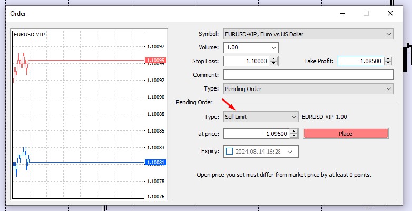Viewport: 412px width, 211px height.
Task: Click the red 1.10095 ask price label
Action: 155,61
